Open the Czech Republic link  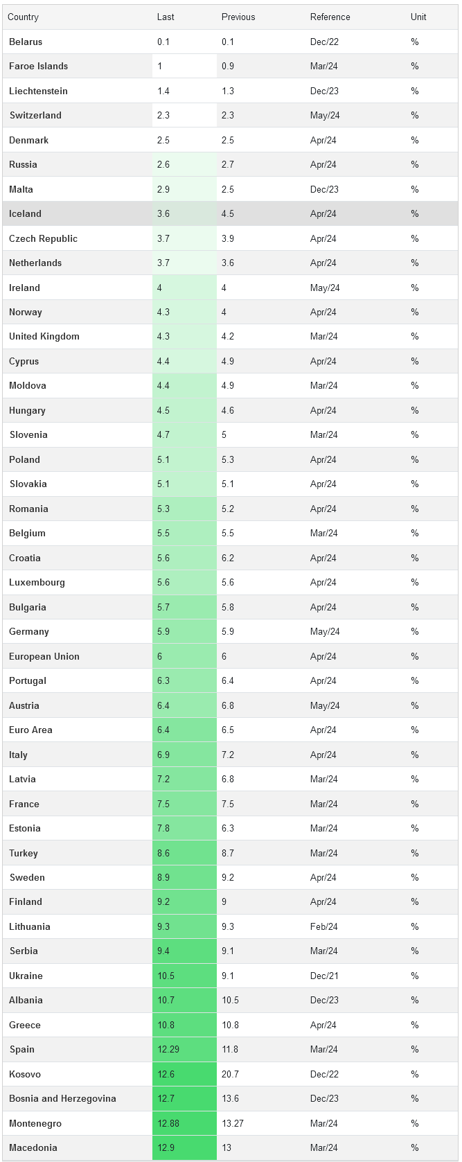[x=43, y=238]
